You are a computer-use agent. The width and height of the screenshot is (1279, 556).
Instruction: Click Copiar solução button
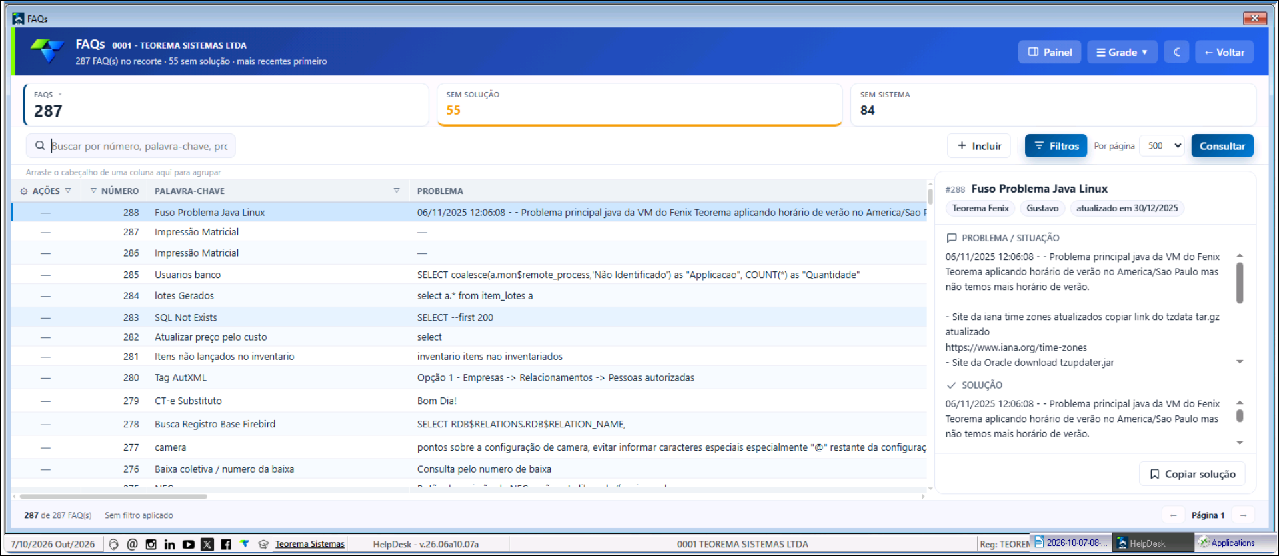coord(1192,474)
